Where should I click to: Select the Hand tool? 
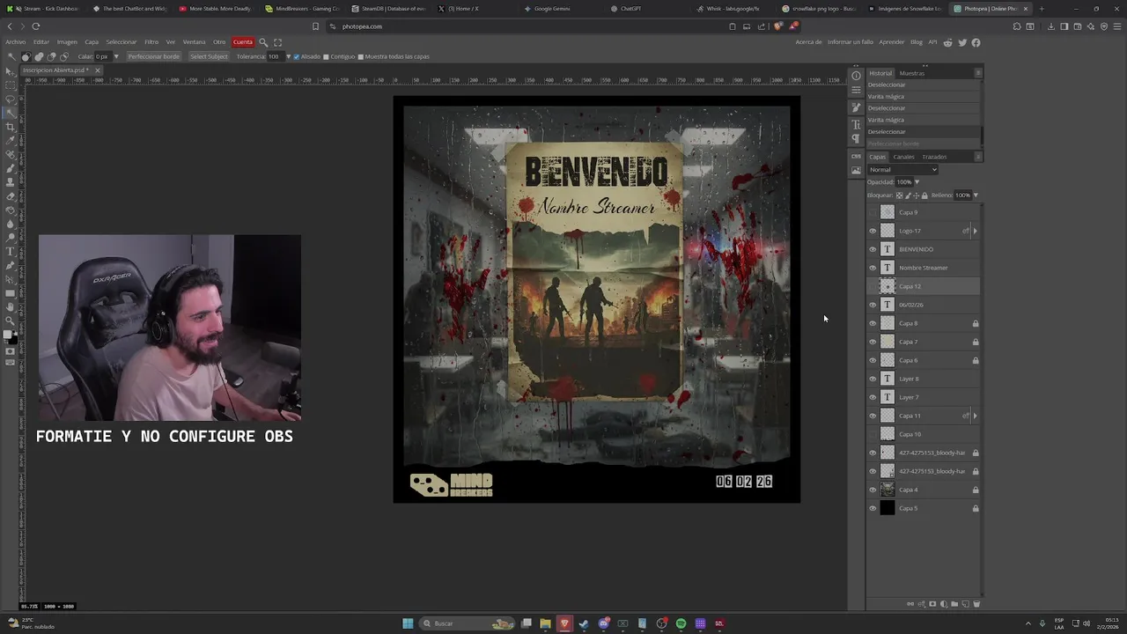coord(11,306)
